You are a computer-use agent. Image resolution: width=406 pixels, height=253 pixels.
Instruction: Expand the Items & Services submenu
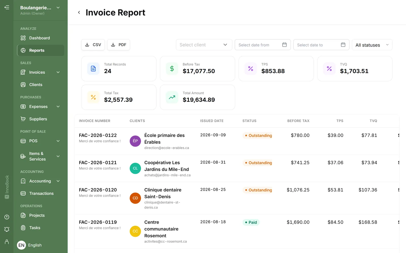[58, 156]
